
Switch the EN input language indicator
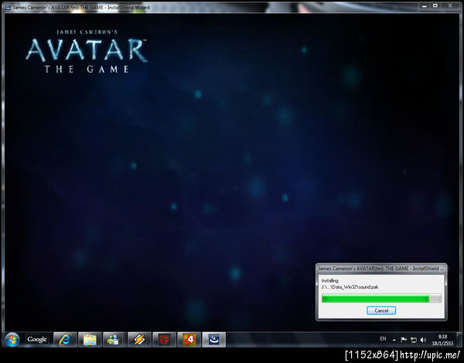(x=383, y=339)
